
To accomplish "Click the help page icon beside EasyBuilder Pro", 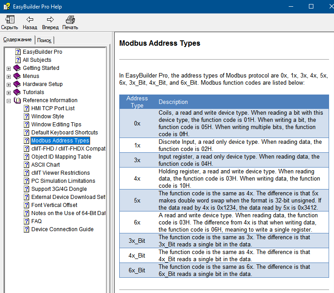I will [18, 52].
